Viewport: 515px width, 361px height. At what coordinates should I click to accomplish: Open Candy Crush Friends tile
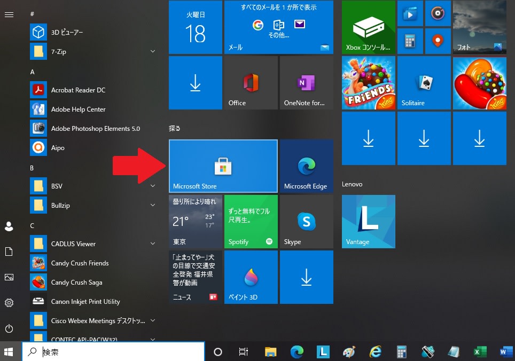pos(369,83)
